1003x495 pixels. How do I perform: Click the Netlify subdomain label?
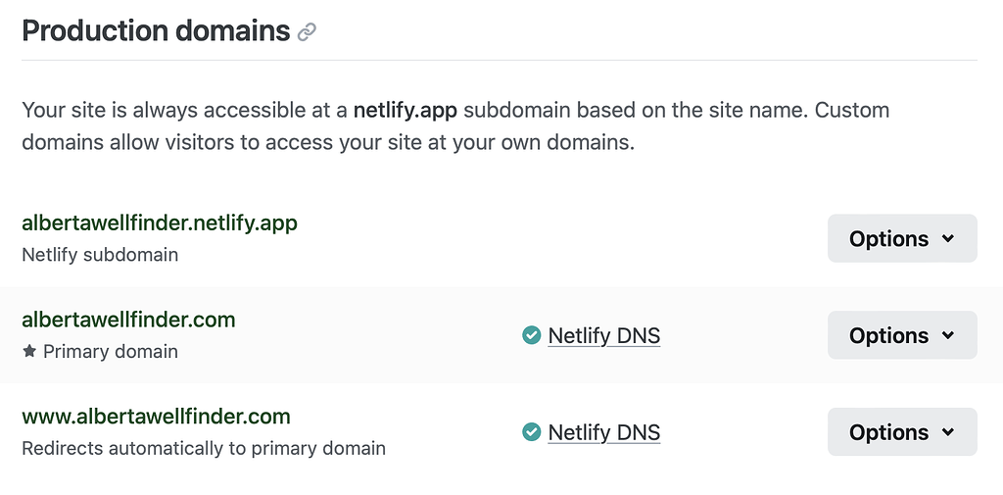pos(100,255)
